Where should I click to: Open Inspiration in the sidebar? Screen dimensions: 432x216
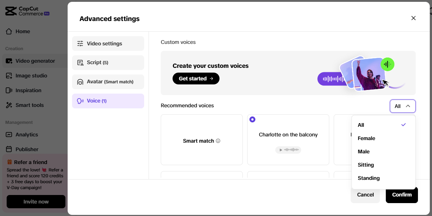(35, 90)
